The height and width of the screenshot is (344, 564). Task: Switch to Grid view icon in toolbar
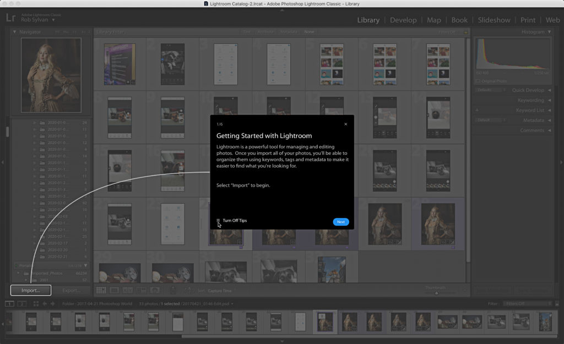101,290
